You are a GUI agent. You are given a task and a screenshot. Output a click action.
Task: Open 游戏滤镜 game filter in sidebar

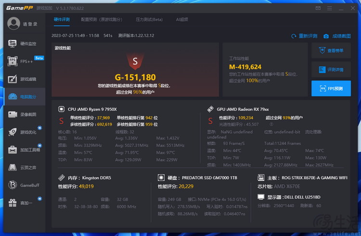(24, 79)
